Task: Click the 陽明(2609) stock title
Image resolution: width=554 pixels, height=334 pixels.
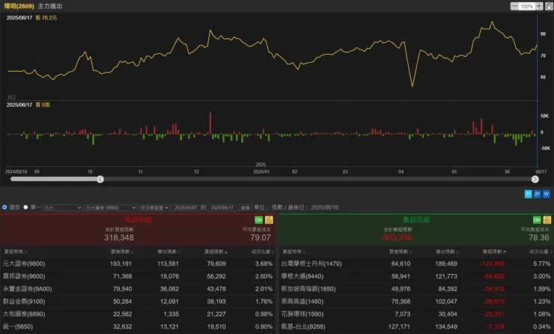Action: 19,6
